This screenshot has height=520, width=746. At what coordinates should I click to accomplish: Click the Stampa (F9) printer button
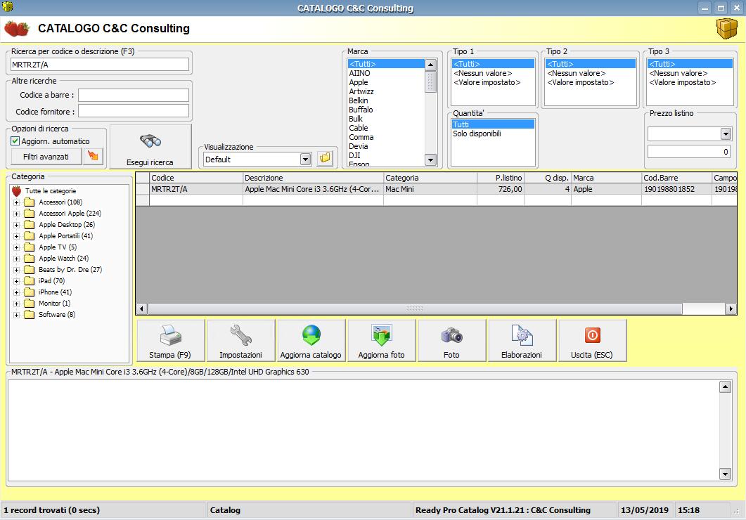[170, 340]
